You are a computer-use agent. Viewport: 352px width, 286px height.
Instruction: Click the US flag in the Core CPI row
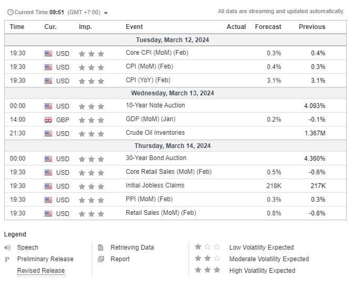click(x=48, y=53)
